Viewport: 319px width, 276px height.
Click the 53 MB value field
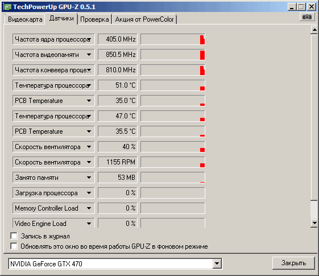click(x=118, y=178)
